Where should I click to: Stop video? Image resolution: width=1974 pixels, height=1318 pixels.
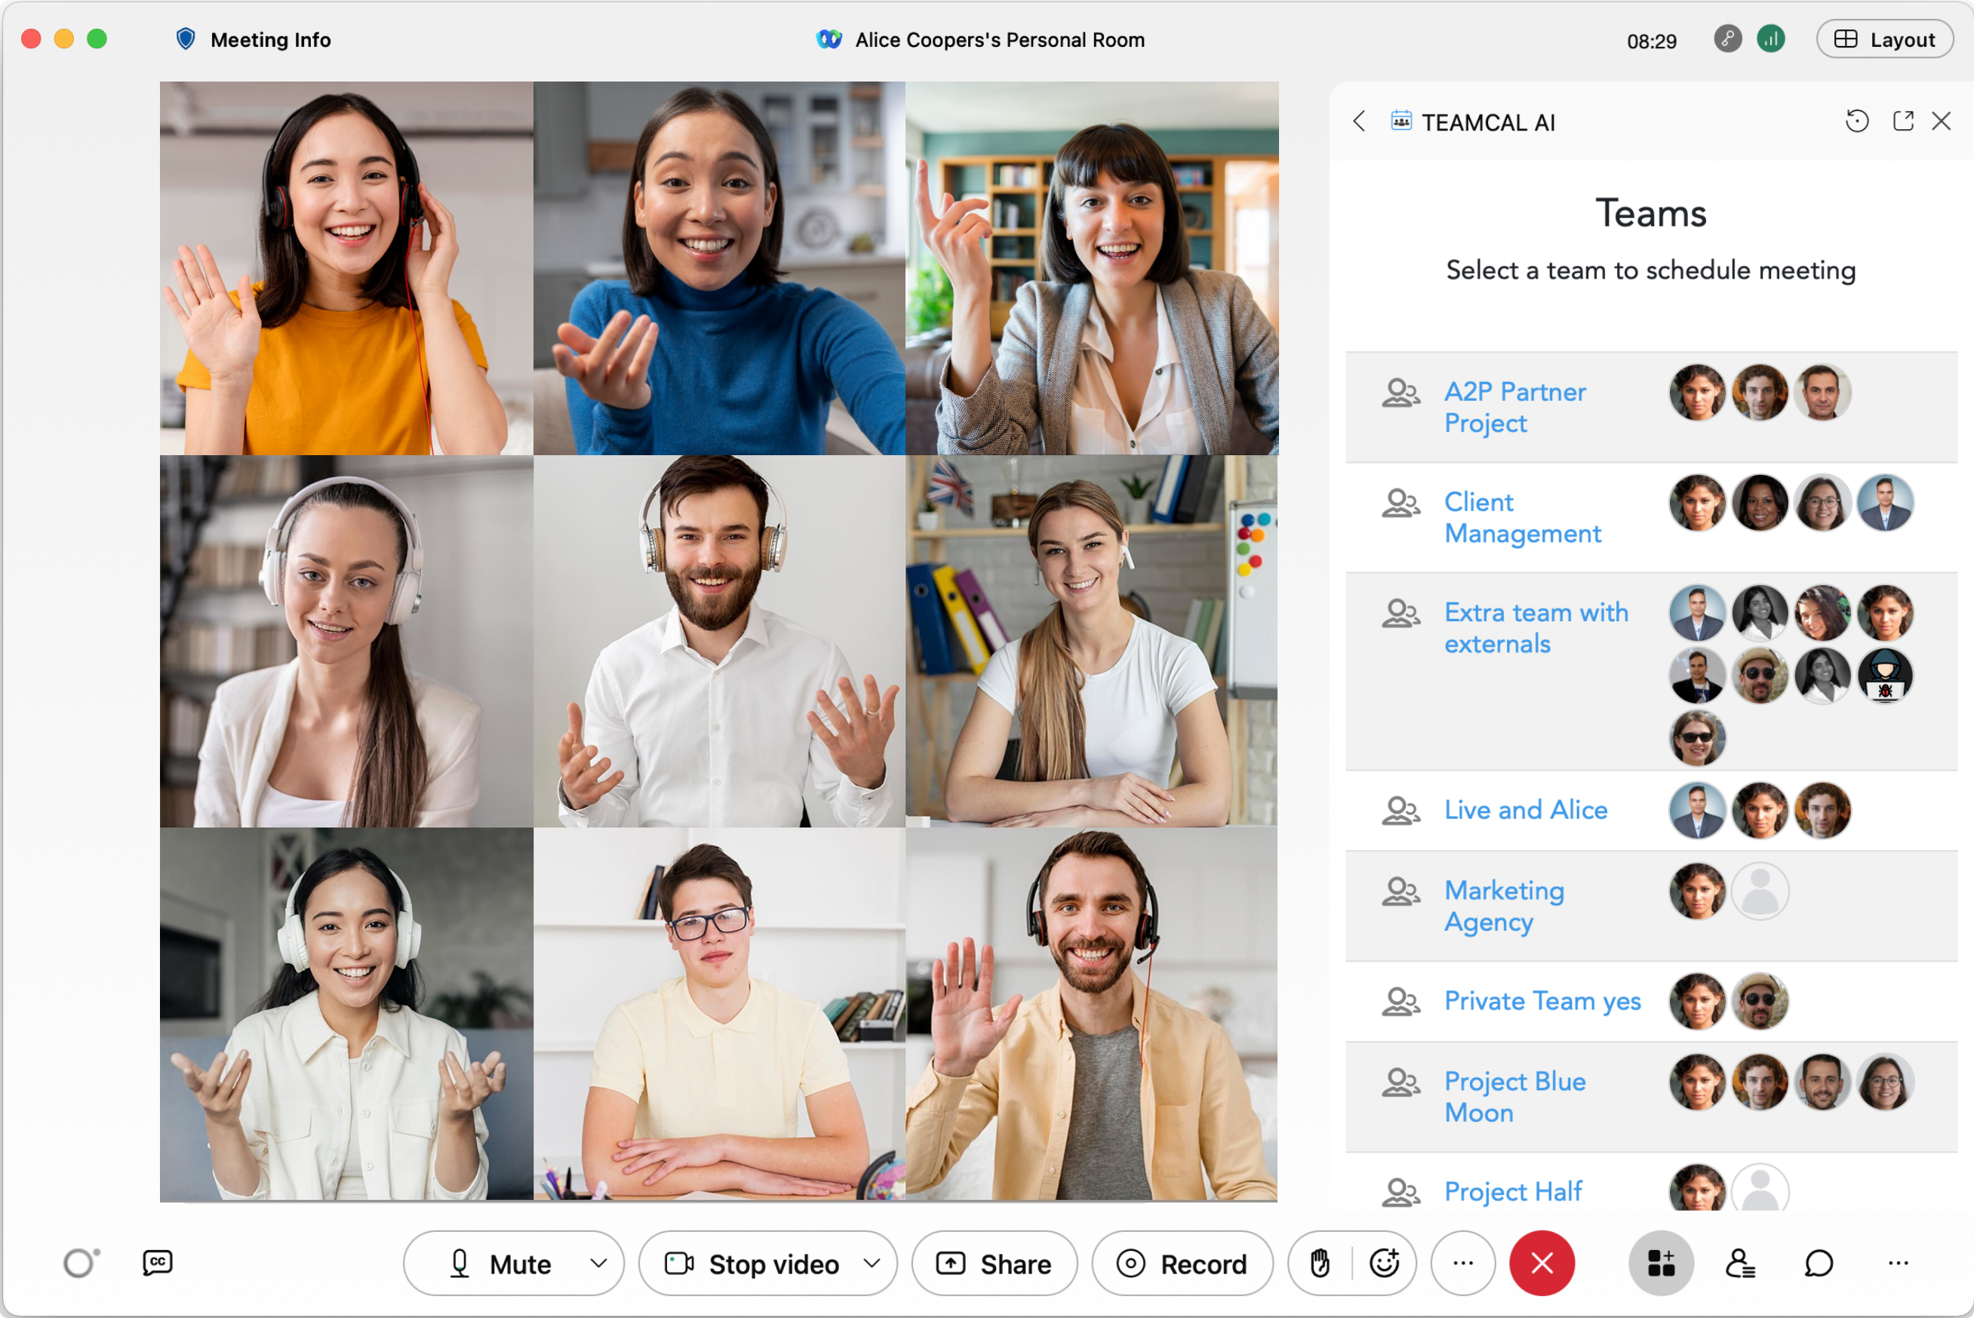pos(752,1264)
